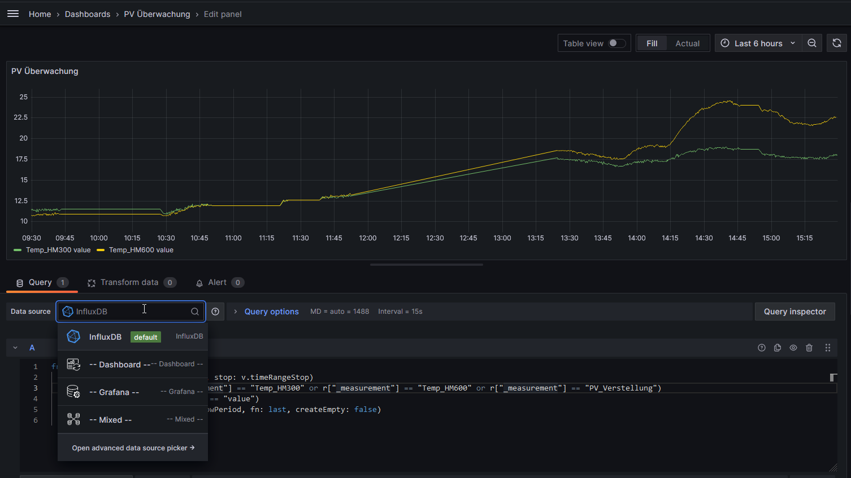Viewport: 851px width, 478px height.
Task: Open the hamburger navigation menu
Action: coord(13,14)
